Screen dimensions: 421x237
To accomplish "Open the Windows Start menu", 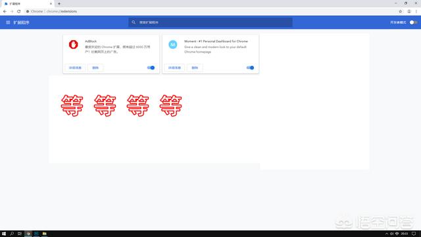I will click(4, 234).
